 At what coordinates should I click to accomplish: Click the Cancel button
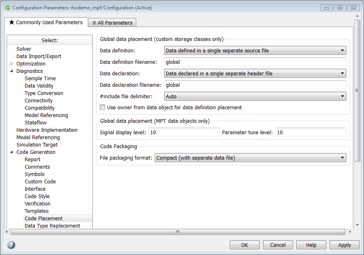coord(278,245)
